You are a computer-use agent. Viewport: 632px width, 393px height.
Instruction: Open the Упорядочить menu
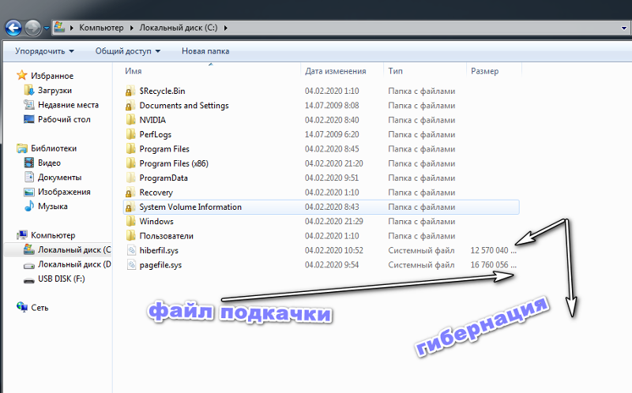(x=44, y=51)
